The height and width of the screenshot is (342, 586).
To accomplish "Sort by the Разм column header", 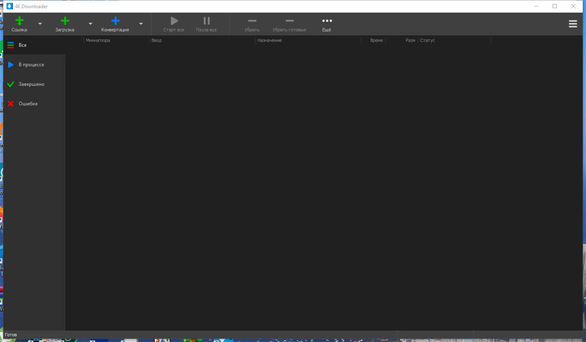I will 402,40.
